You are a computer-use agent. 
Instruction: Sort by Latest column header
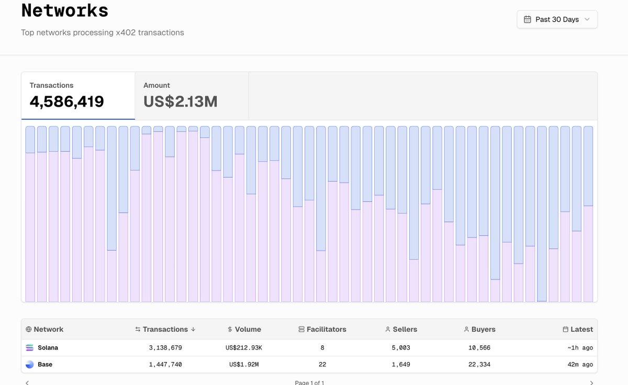578,329
